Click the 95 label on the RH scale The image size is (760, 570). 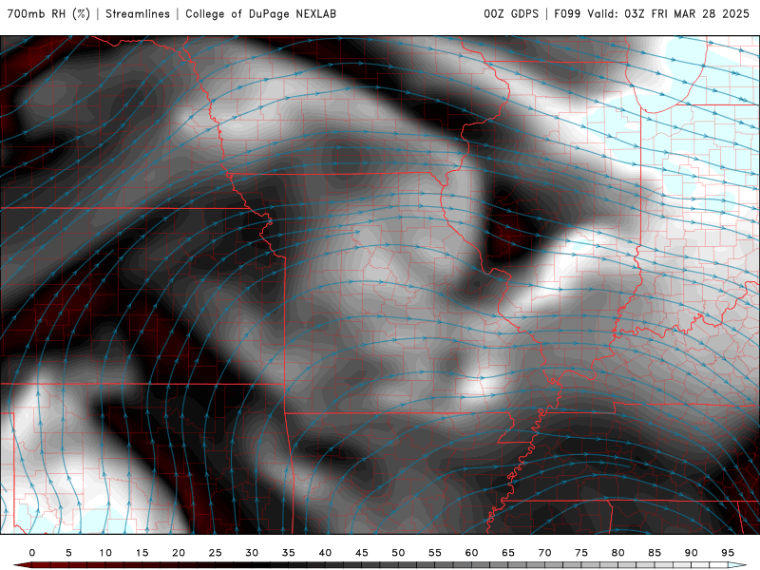(728, 553)
